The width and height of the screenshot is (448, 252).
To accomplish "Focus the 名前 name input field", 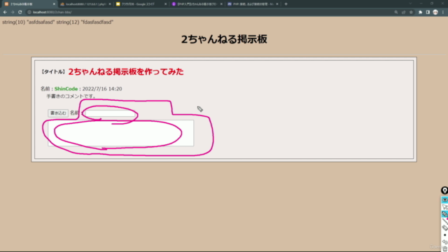I will pyautogui.click(x=111, y=113).
